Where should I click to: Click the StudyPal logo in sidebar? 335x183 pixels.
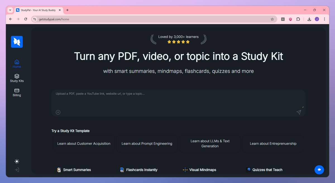click(x=17, y=42)
